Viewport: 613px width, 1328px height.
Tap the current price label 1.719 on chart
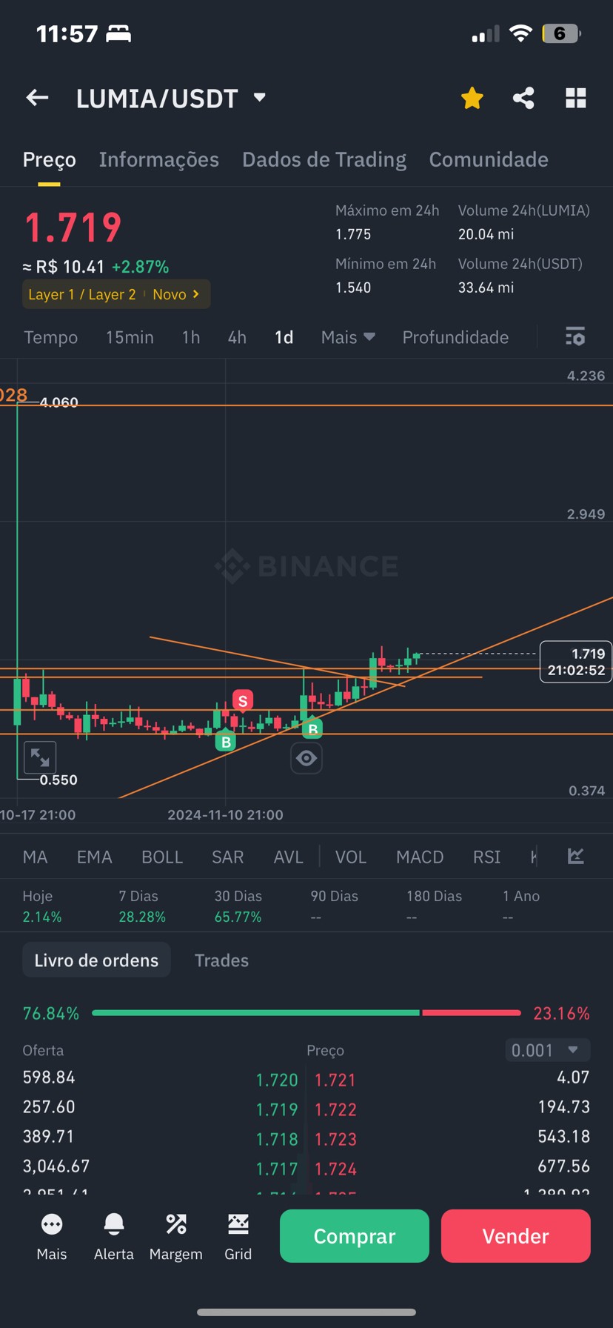(576, 661)
